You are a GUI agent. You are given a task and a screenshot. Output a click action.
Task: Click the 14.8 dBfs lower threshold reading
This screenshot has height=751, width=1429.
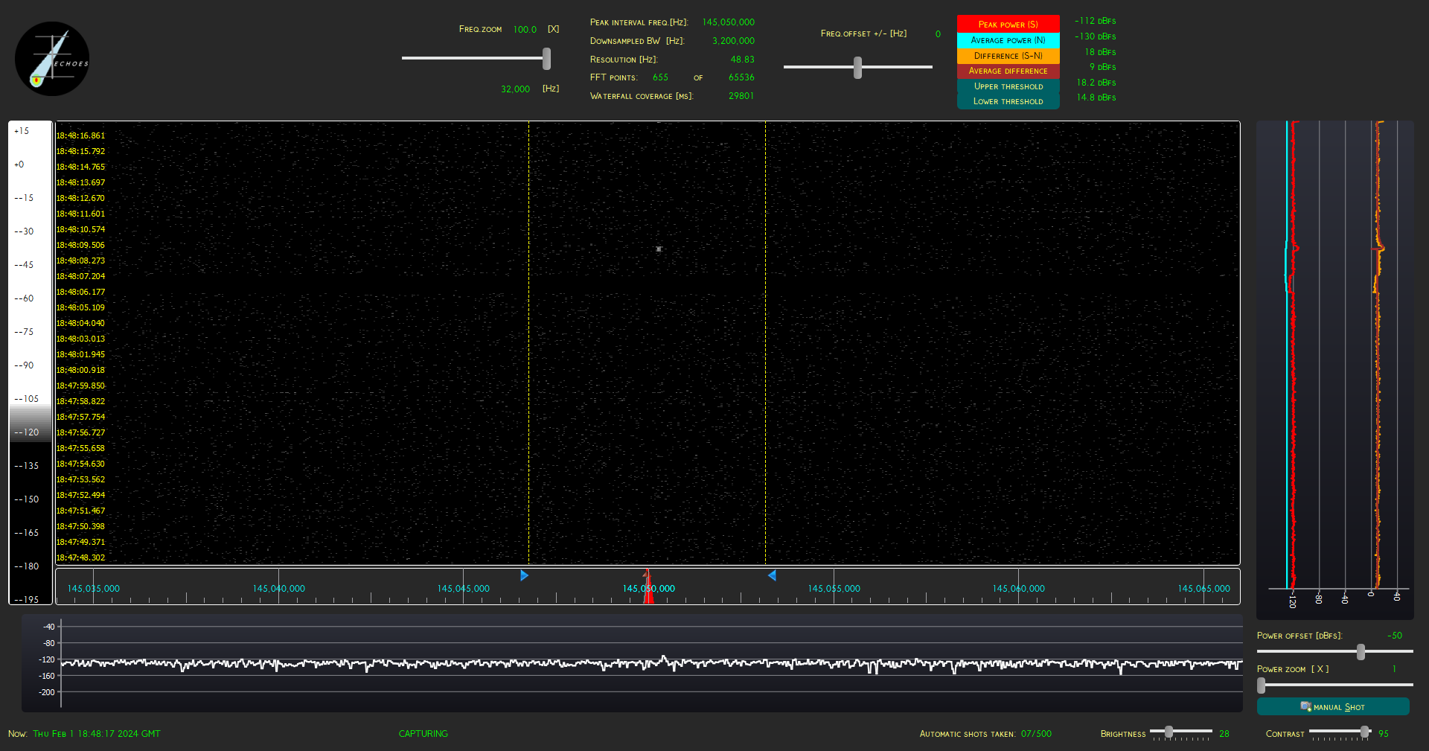click(x=1096, y=98)
